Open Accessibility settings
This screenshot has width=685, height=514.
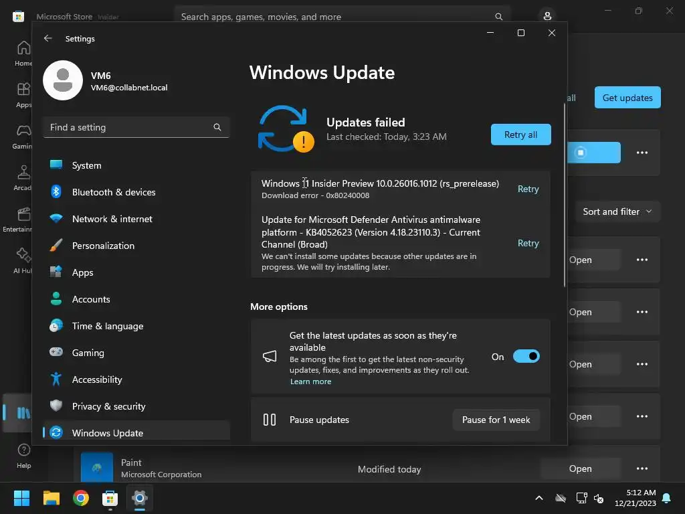pos(136,379)
